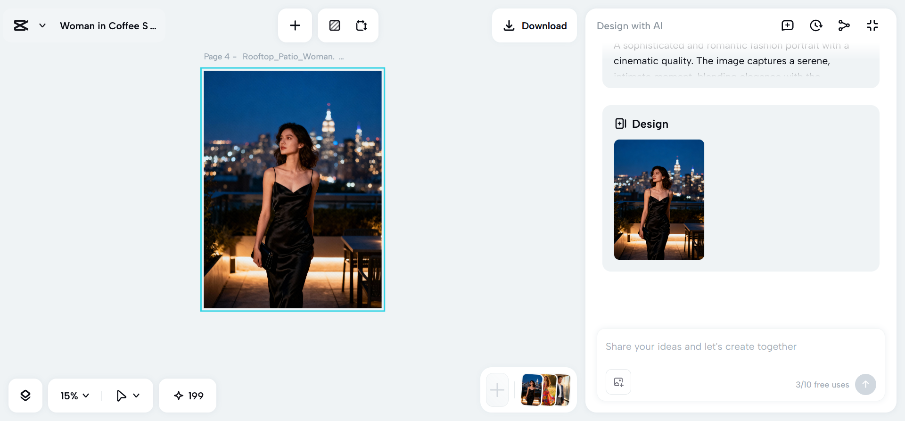This screenshot has width=905, height=421.
Task: Add a new page using plus tile
Action: point(497,390)
